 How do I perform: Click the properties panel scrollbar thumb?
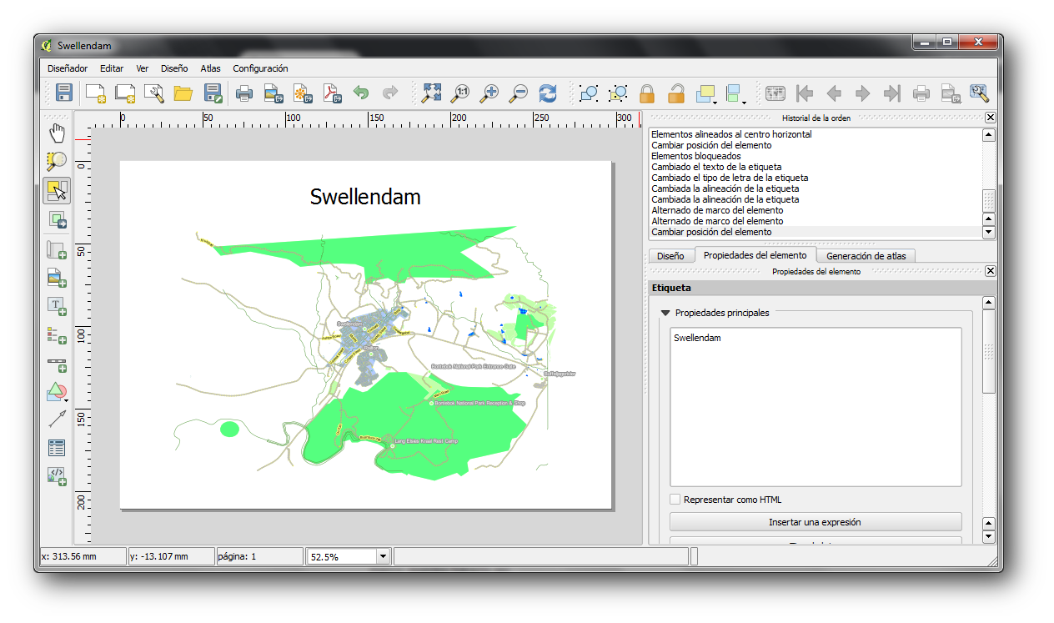(x=989, y=351)
